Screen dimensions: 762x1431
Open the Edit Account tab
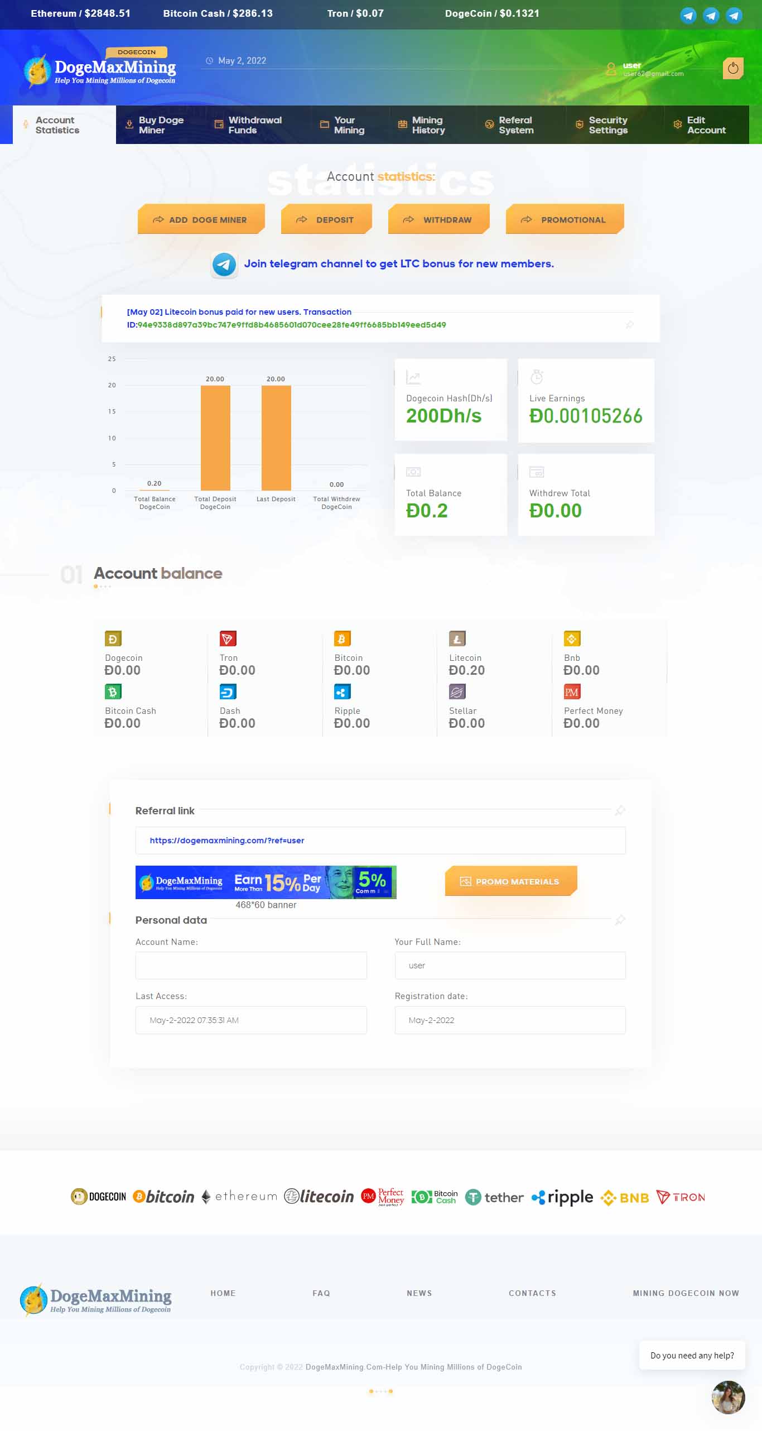[706, 125]
